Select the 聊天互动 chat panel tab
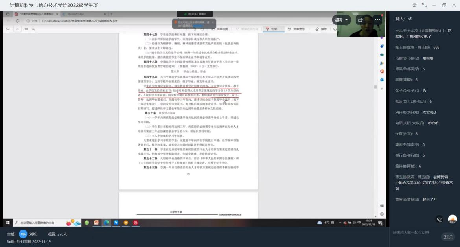The height and width of the screenshot is (247, 460). [404, 18]
